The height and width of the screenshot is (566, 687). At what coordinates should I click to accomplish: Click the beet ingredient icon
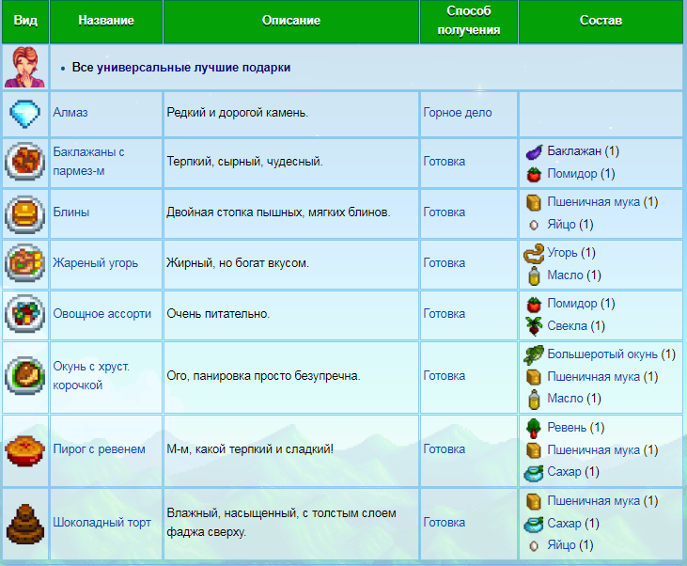[534, 326]
